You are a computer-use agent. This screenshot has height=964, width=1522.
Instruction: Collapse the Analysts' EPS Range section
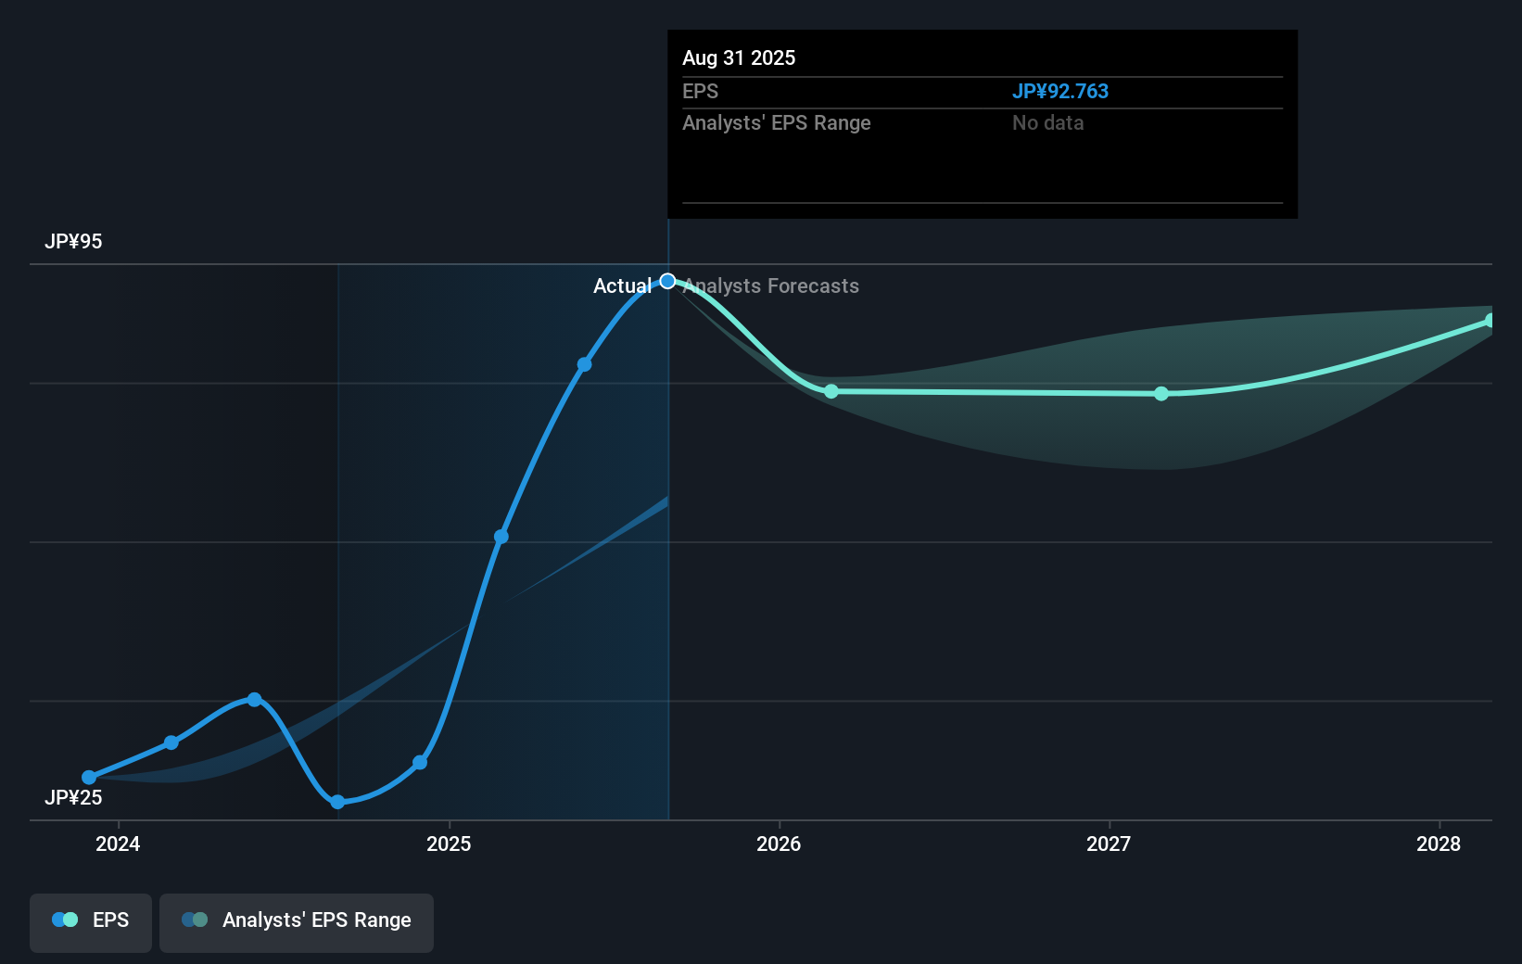click(x=777, y=122)
